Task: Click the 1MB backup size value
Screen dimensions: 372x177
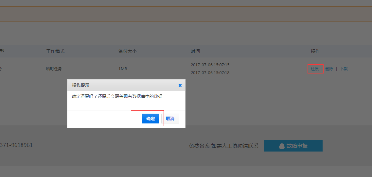Action: coord(123,69)
